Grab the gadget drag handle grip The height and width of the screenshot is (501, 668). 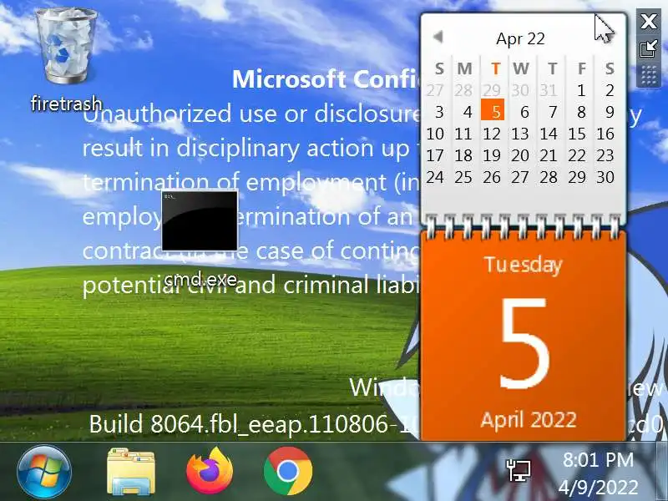[649, 76]
